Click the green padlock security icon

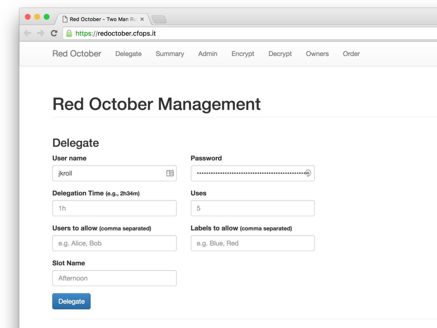69,33
